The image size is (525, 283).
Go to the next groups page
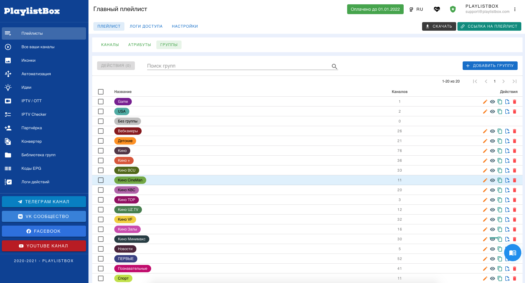pyautogui.click(x=503, y=81)
